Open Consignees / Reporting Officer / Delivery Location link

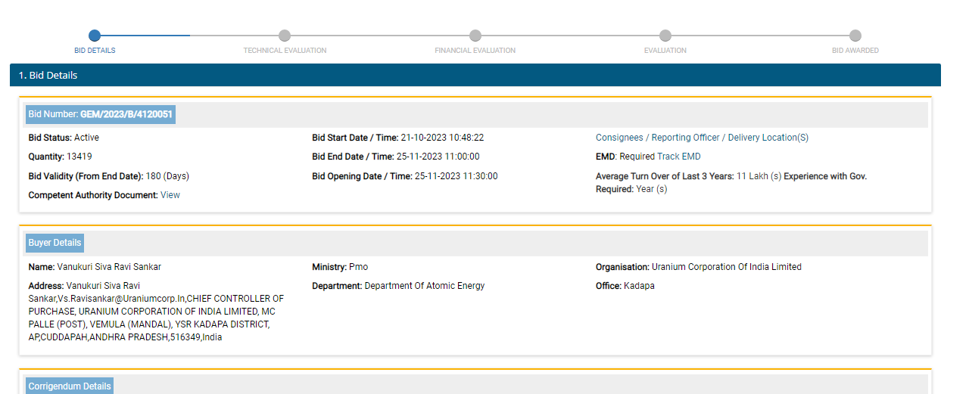coord(702,138)
